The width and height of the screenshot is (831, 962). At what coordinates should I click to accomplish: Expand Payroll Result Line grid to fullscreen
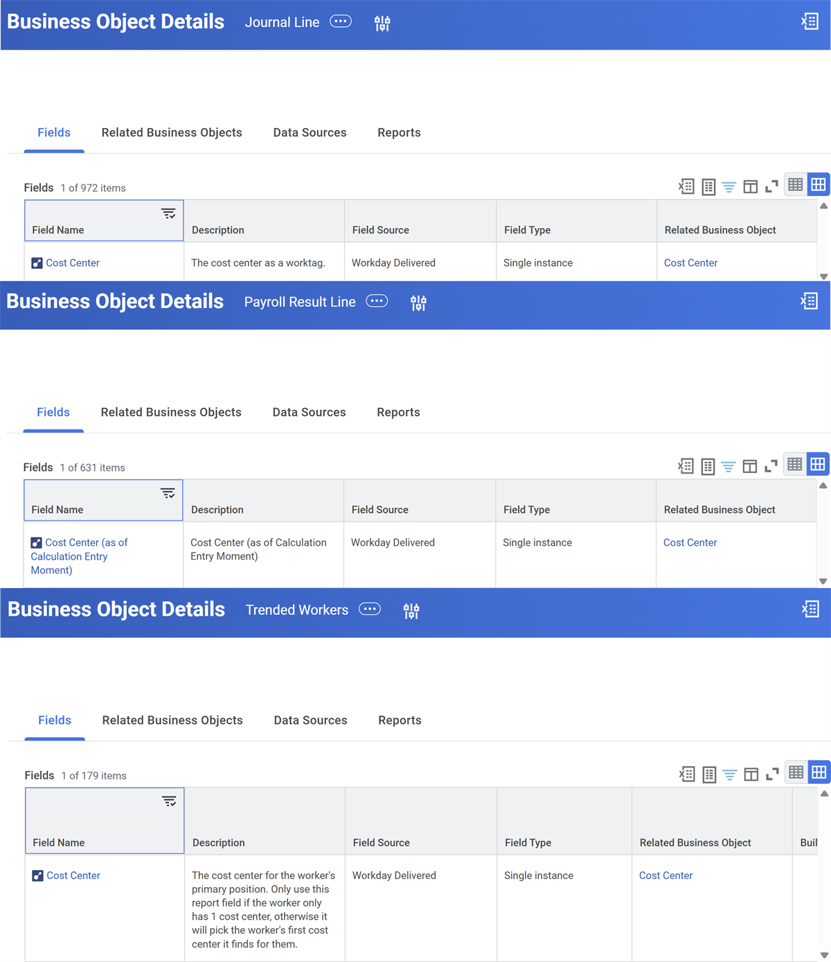point(771,467)
